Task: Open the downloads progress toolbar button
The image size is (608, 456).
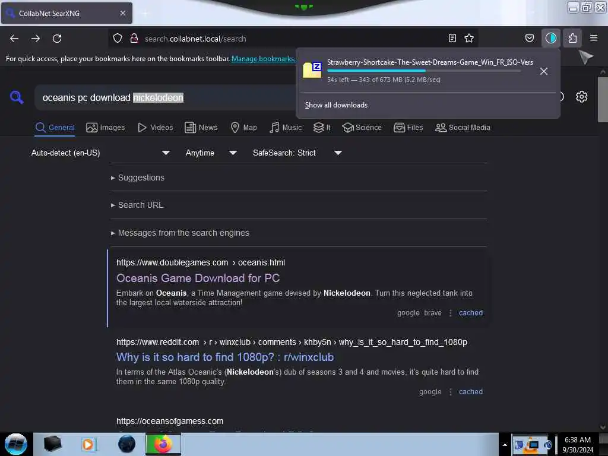Action: pyautogui.click(x=551, y=38)
